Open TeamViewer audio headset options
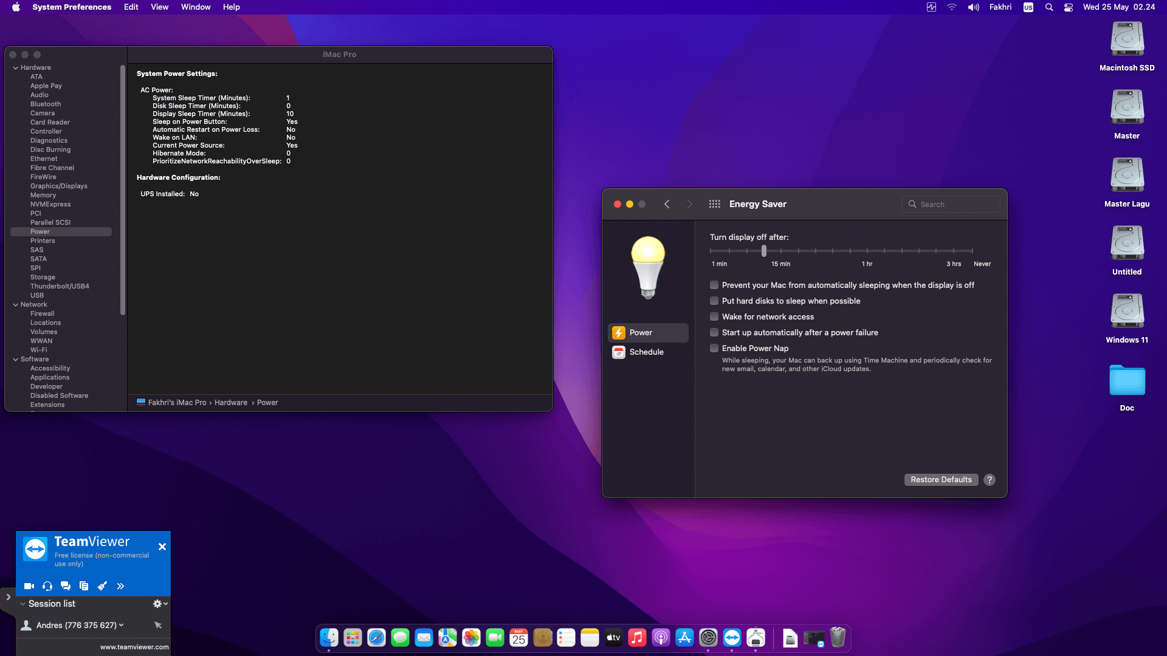Image resolution: width=1167 pixels, height=656 pixels. coord(47,586)
